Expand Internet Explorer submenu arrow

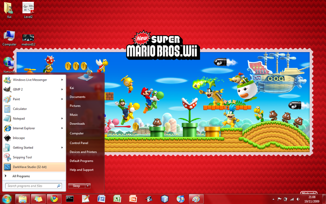(x=62, y=128)
